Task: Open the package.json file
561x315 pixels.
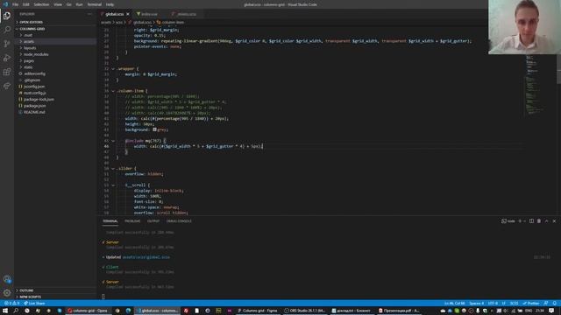Action: click(55, 106)
